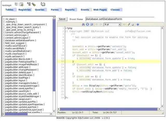Screen dimensions: 166x121
Task: Open pagebuilder.deleteLayer event
Action: (18, 73)
